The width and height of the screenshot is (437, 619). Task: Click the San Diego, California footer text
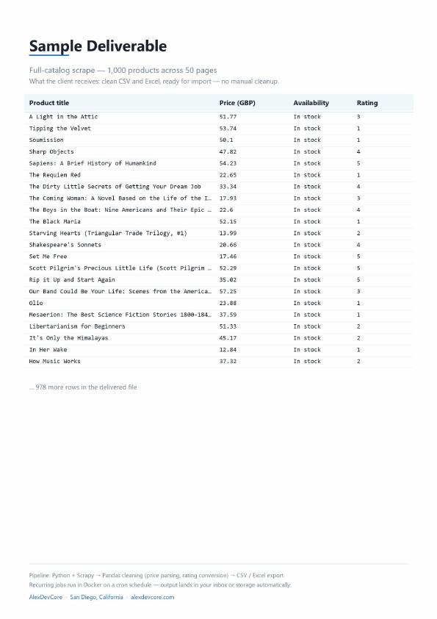click(x=97, y=597)
